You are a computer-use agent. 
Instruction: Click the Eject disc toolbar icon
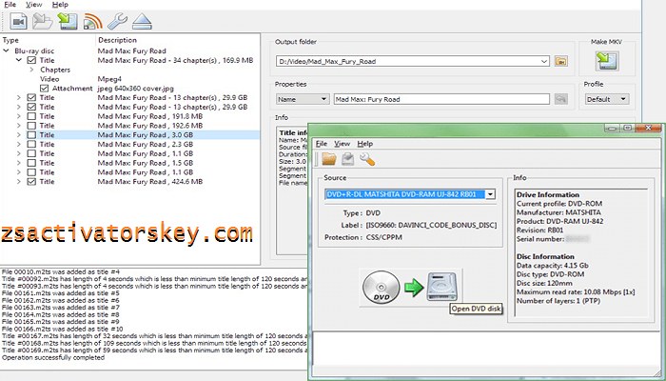click(142, 21)
